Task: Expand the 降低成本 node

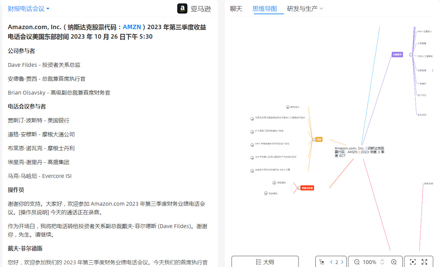Action: 288,107
